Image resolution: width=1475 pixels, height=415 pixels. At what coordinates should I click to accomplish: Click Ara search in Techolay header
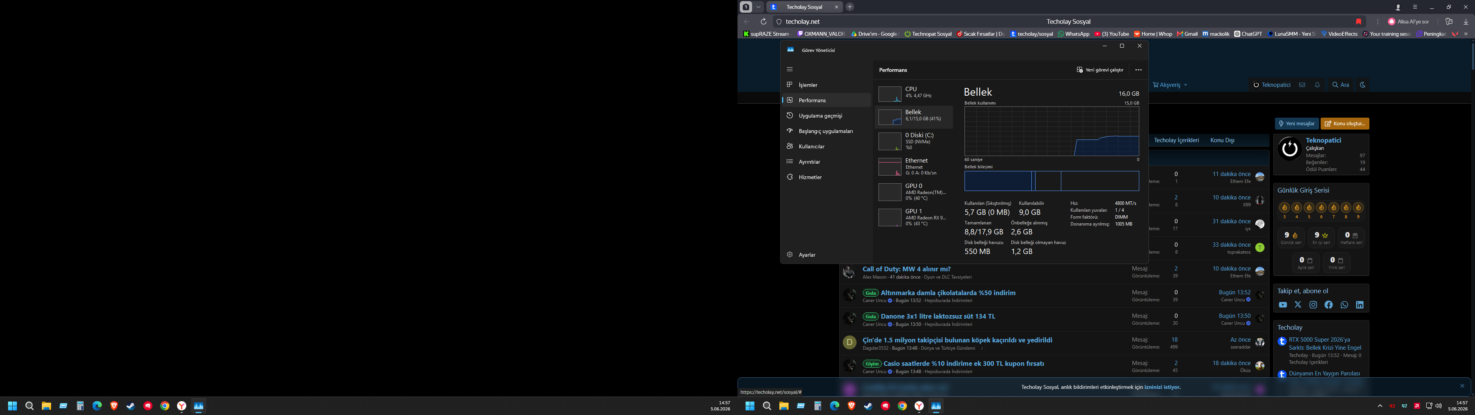[1341, 85]
